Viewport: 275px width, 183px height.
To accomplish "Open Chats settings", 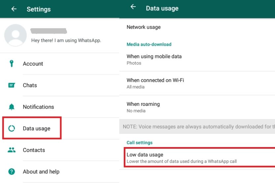I will click(x=60, y=85).
